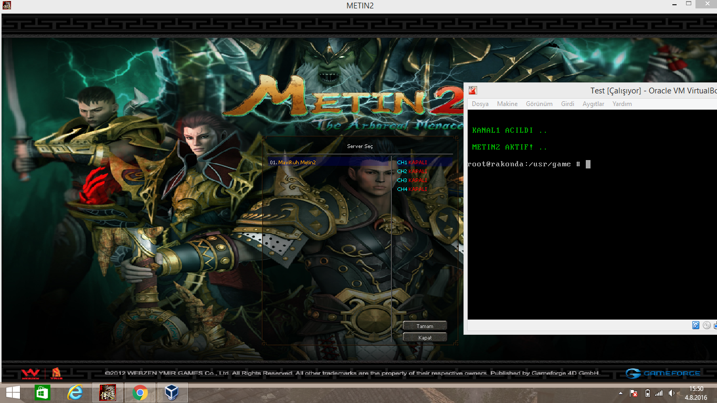717x403 pixels.
Task: Check the battery status icon
Action: click(x=647, y=393)
